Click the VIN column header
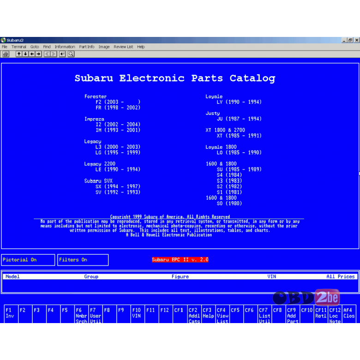360x360 pixels. tap(271, 276)
